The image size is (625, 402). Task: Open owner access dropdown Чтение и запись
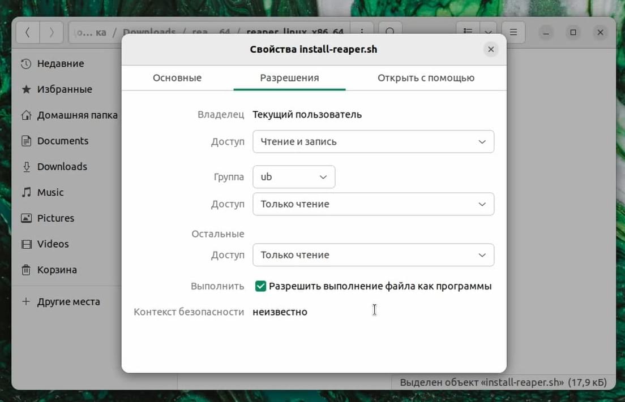coord(373,142)
